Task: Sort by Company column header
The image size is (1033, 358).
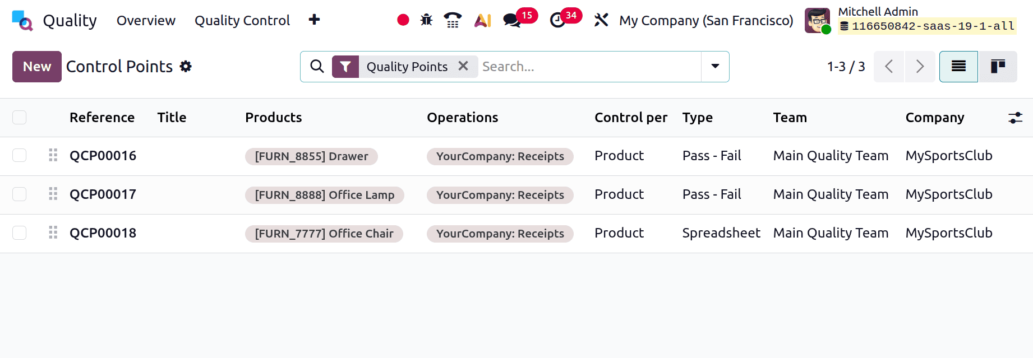Action: pyautogui.click(x=935, y=118)
